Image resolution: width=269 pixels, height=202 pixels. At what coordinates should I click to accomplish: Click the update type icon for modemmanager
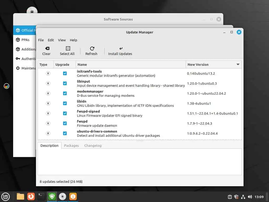point(48,93)
